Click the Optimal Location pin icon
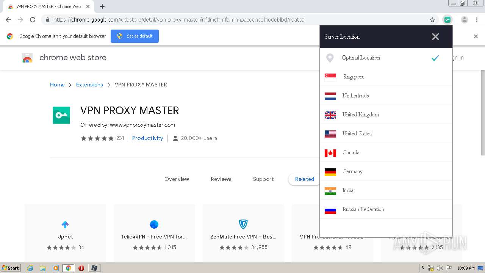Screen dimensions: 485x273 pos(330,58)
